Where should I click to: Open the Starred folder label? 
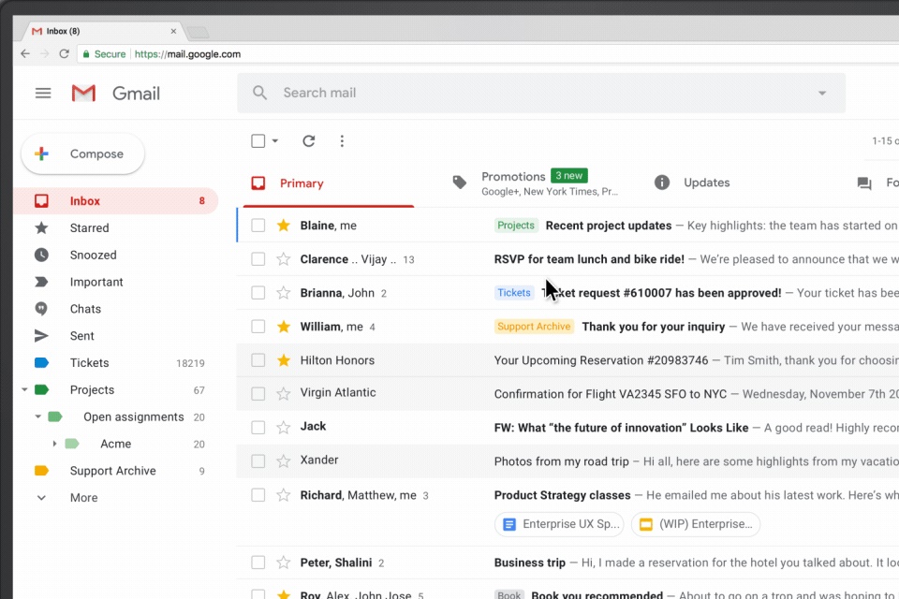90,227
